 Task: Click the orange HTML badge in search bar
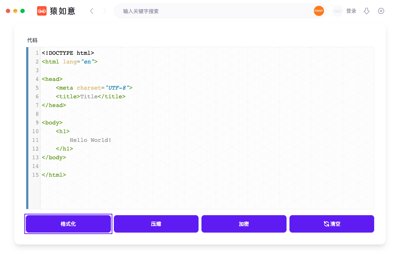click(319, 11)
